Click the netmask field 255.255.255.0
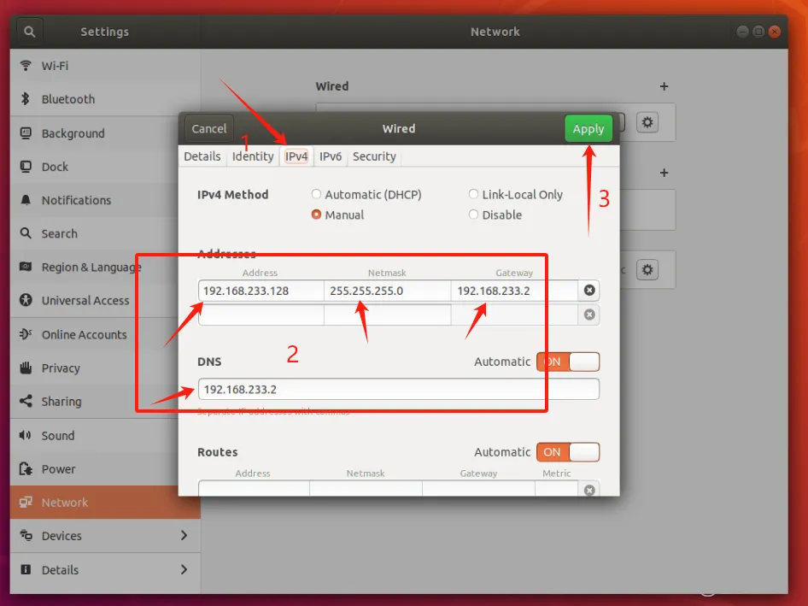808x606 pixels. pos(387,291)
